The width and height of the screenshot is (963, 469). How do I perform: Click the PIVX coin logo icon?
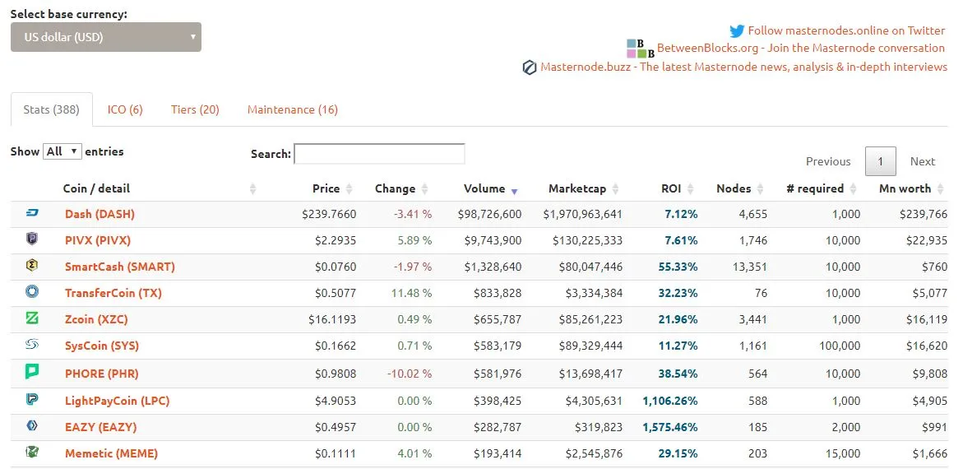pyautogui.click(x=32, y=239)
